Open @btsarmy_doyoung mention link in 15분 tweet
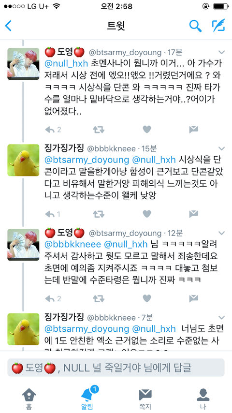 [x=87, y=160]
